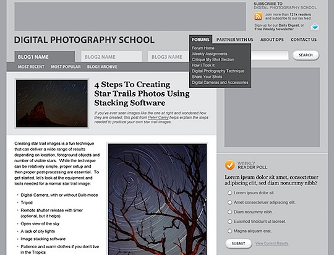Click the 'WEEKLY READER POLL' heading
Screen dimensions: 334x255
tap(252, 165)
